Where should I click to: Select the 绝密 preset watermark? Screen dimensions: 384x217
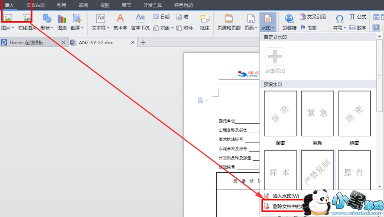click(x=355, y=114)
